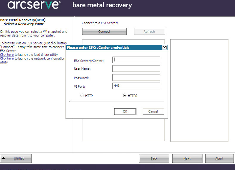The height and width of the screenshot is (170, 235).
Task: Proceed with the Next button
Action: pos(187,158)
